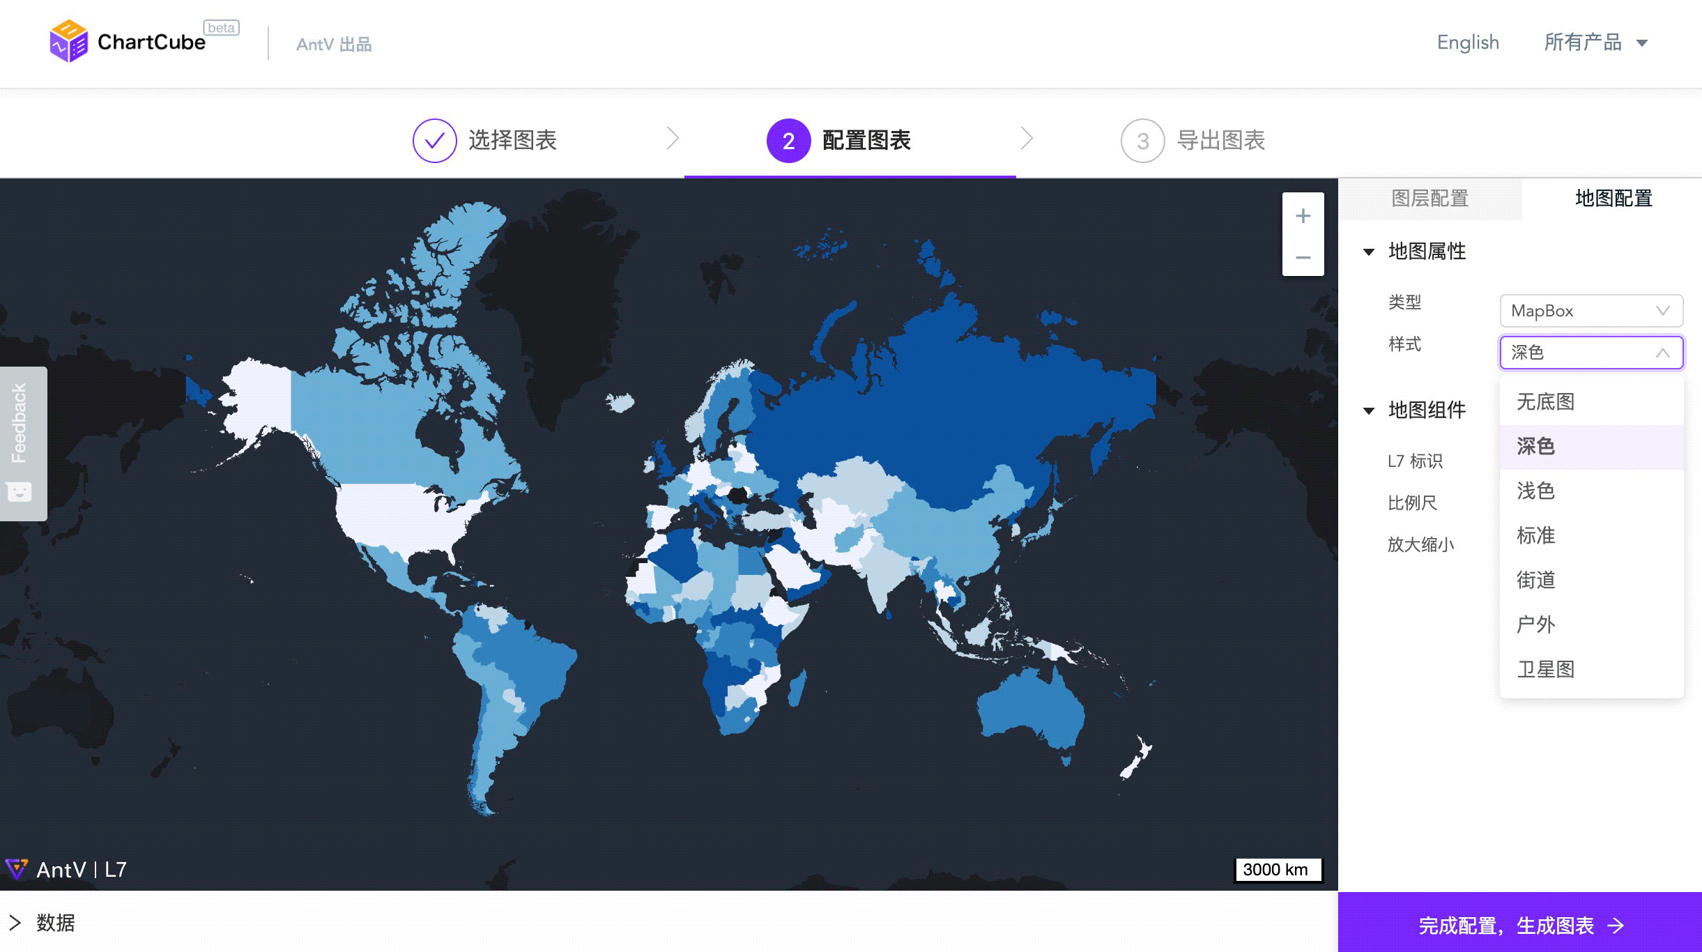Screen dimensions: 1702x952
Task: Zoom out the map with minus button
Action: click(x=1303, y=257)
